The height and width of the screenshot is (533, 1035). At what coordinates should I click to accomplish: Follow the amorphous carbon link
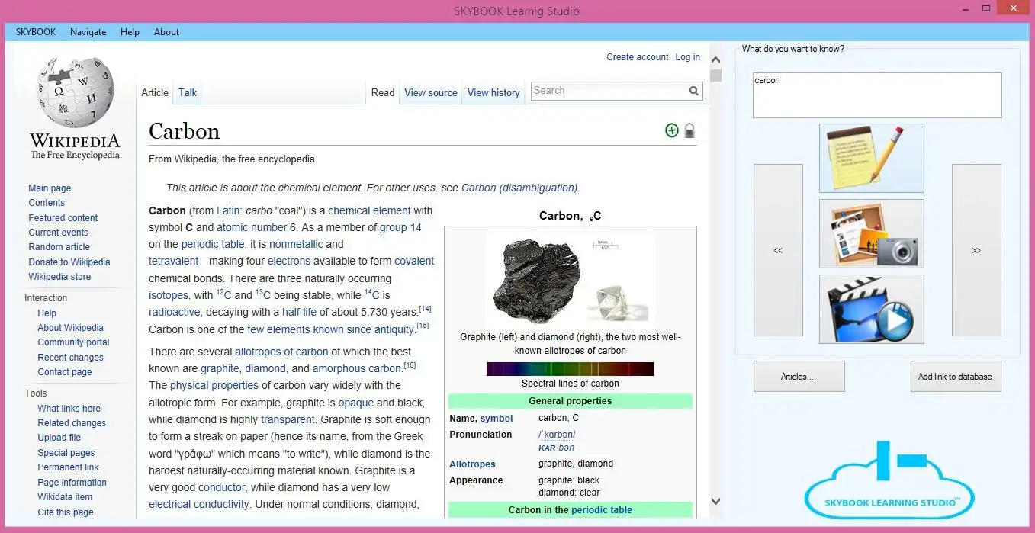tap(356, 368)
